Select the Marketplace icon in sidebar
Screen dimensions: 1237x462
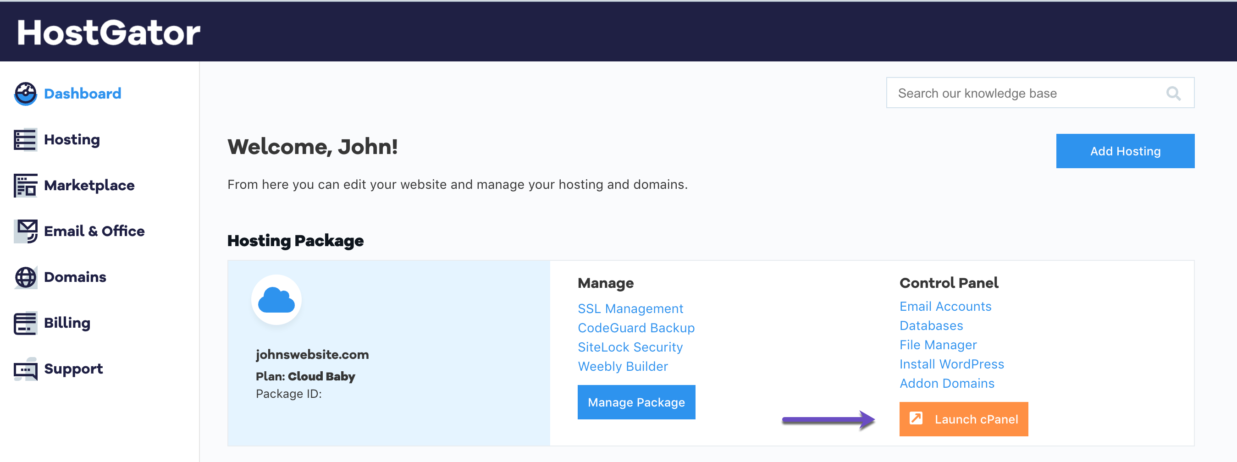click(x=26, y=185)
